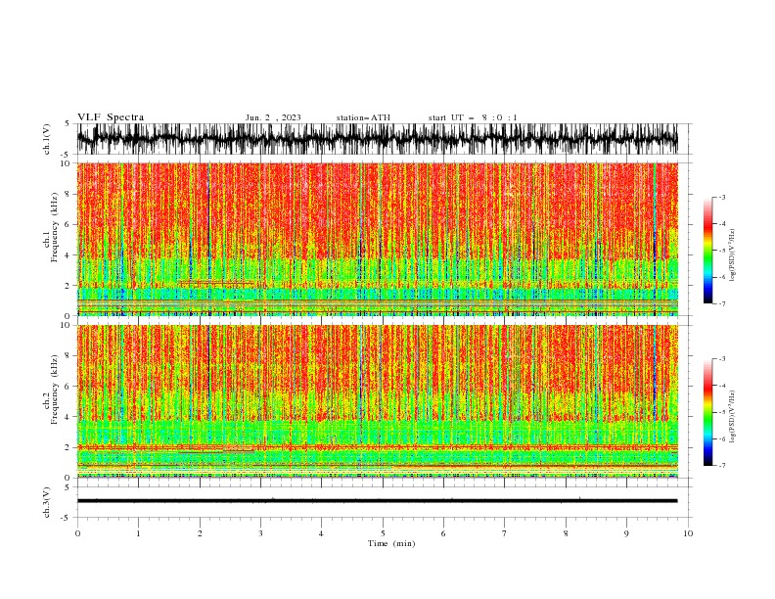Click the ch.2 spectrogram panel
Screen dimensions: 775x599
tap(378, 401)
